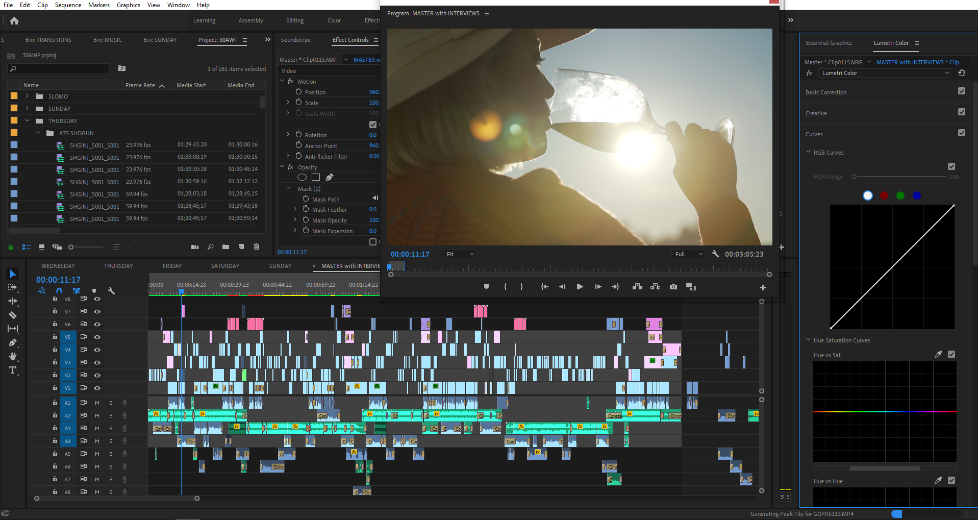
Task: Click the Lift button
Action: [x=637, y=287]
